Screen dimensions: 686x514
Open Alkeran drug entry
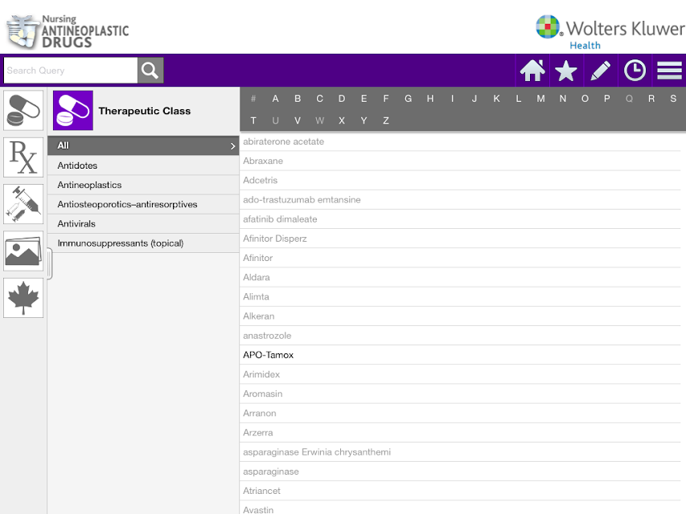click(x=460, y=316)
